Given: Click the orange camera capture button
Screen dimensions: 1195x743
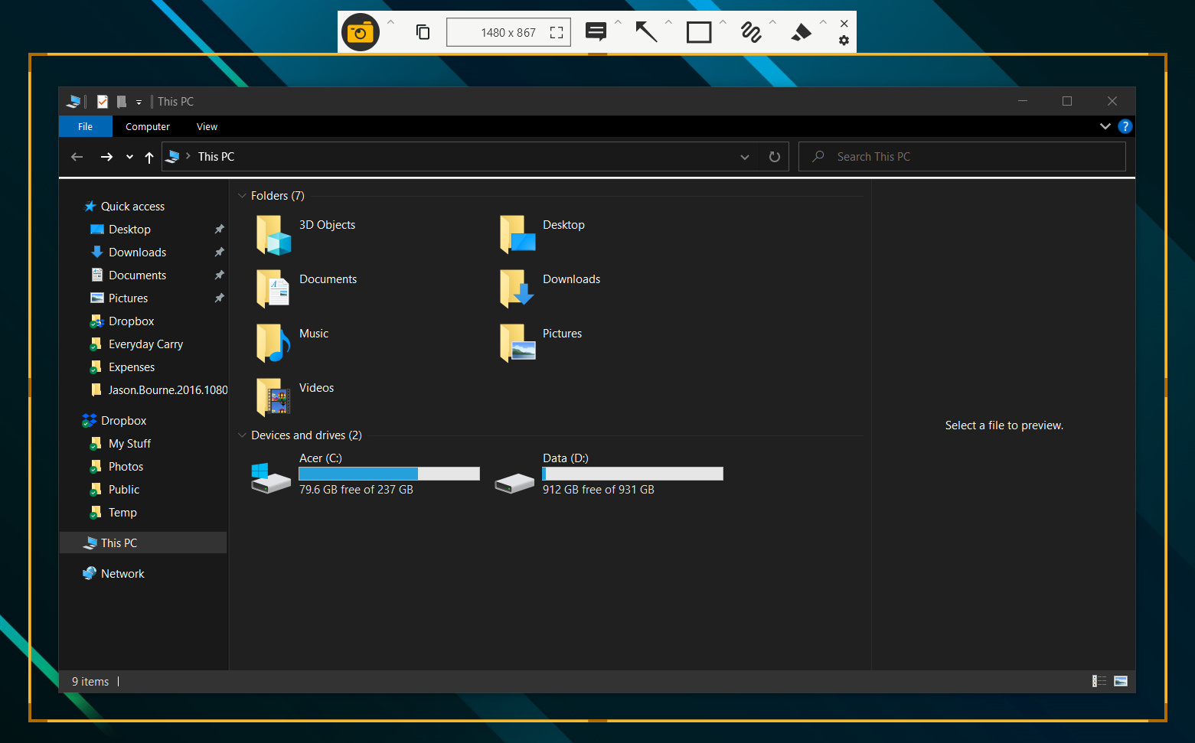Looking at the screenshot, I should pyautogui.click(x=360, y=33).
